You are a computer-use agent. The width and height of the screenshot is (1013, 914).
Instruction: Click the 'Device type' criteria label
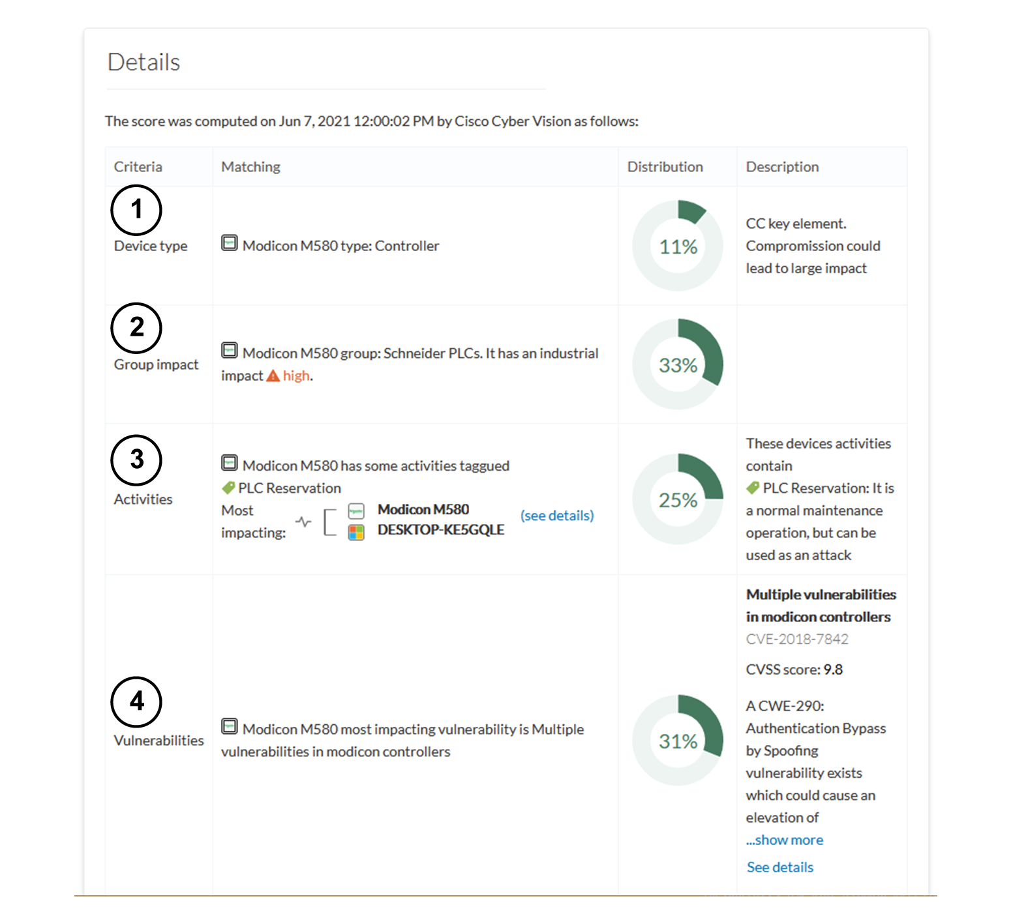click(151, 246)
